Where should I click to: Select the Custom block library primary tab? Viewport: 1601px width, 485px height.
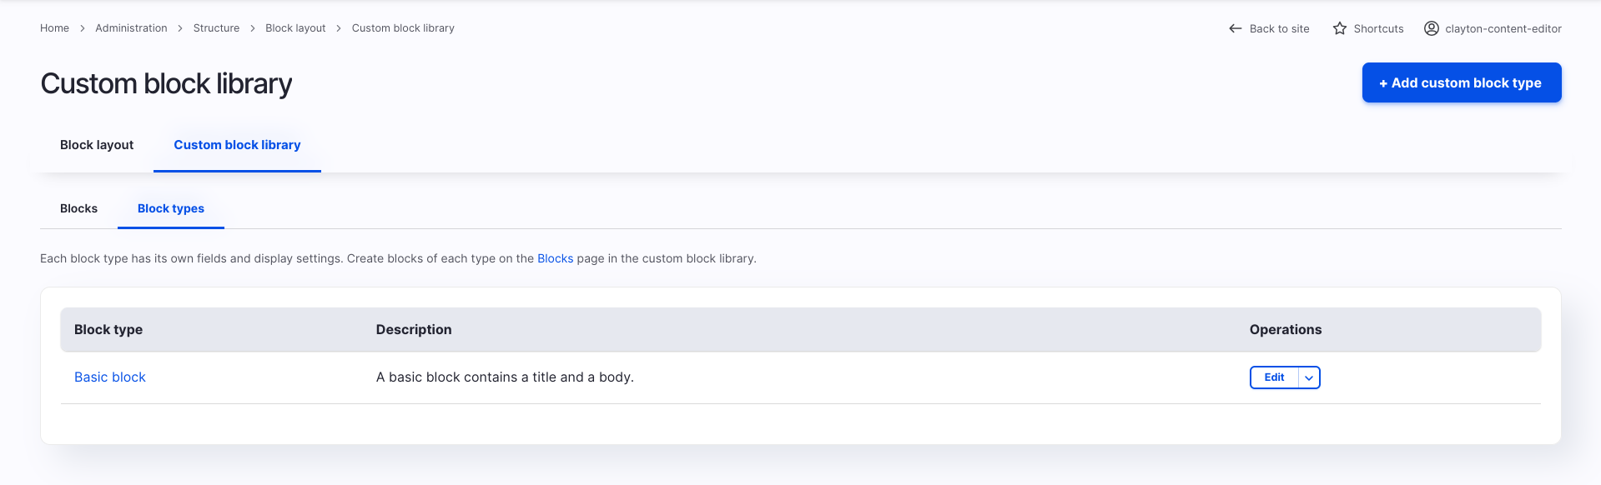[x=237, y=145]
